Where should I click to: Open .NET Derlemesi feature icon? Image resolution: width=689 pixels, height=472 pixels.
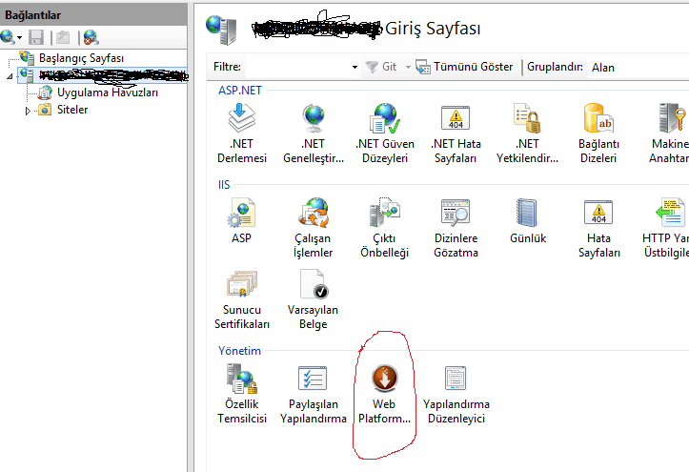[x=241, y=120]
